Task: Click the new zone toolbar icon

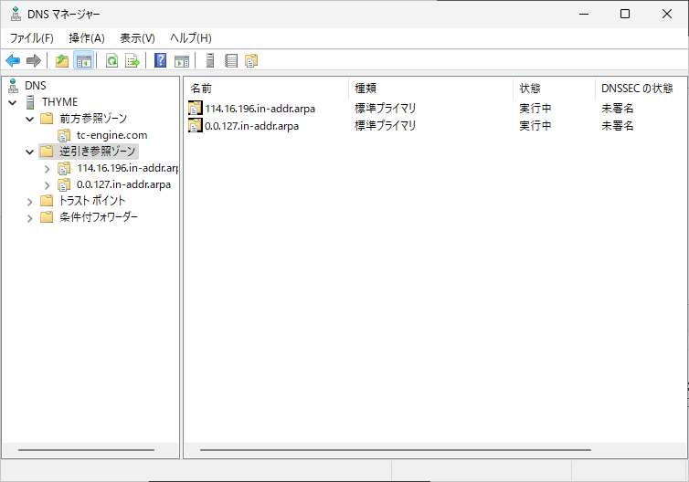Action: pyautogui.click(x=251, y=60)
